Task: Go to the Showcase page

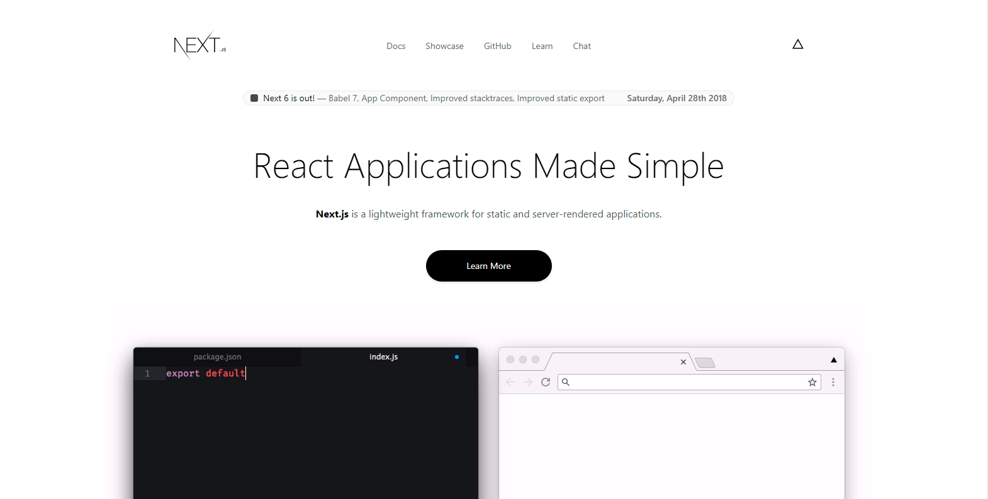Action: click(444, 46)
